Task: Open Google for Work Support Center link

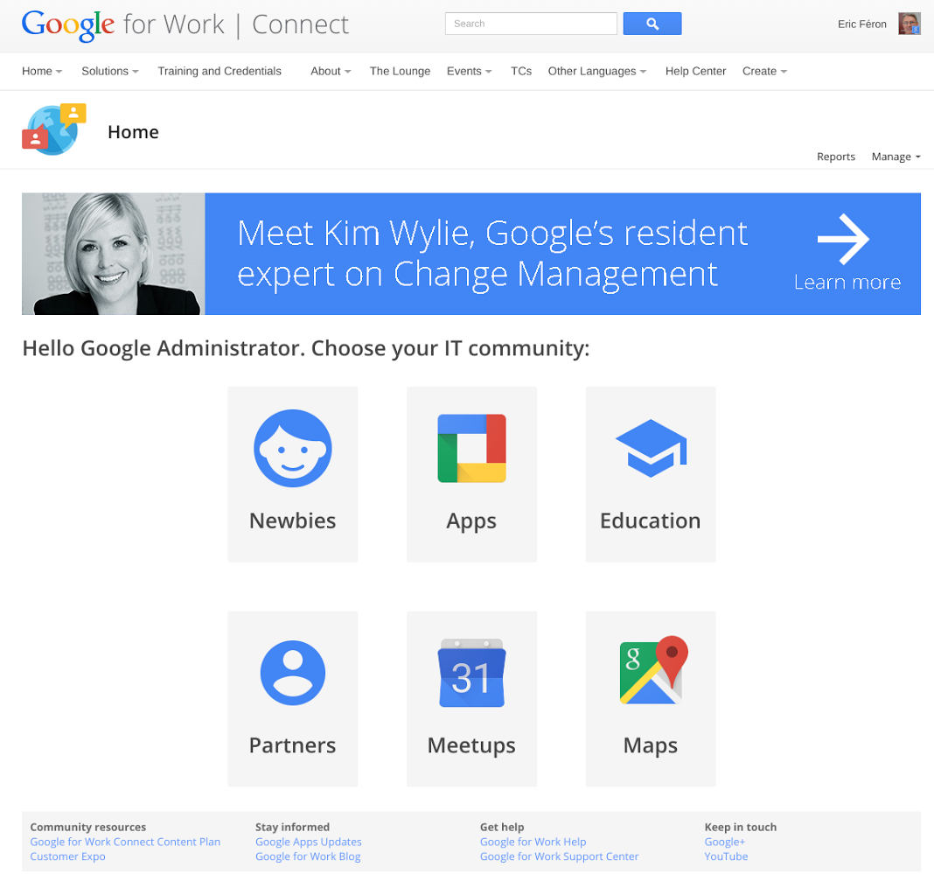Action: (x=560, y=857)
